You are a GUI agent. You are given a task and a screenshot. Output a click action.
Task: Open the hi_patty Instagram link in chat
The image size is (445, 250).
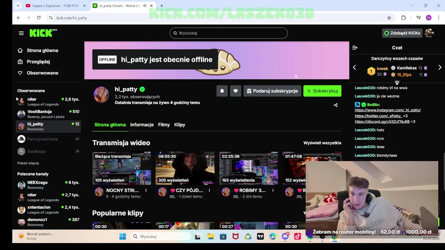click(x=388, y=110)
